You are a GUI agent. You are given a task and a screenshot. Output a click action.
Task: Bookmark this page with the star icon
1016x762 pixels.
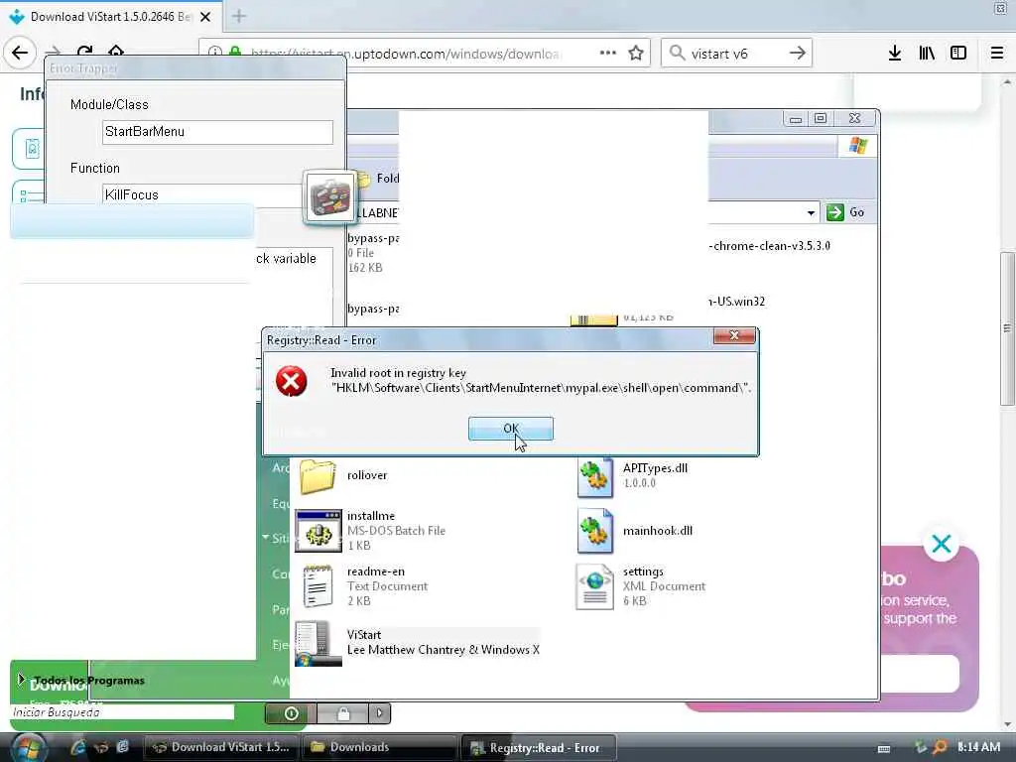tap(636, 54)
